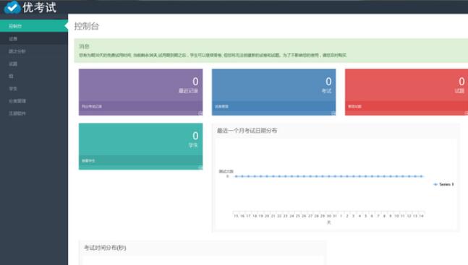Click the 0 count on the red 试题 card
This screenshot has height=265, width=468.
coord(461,82)
